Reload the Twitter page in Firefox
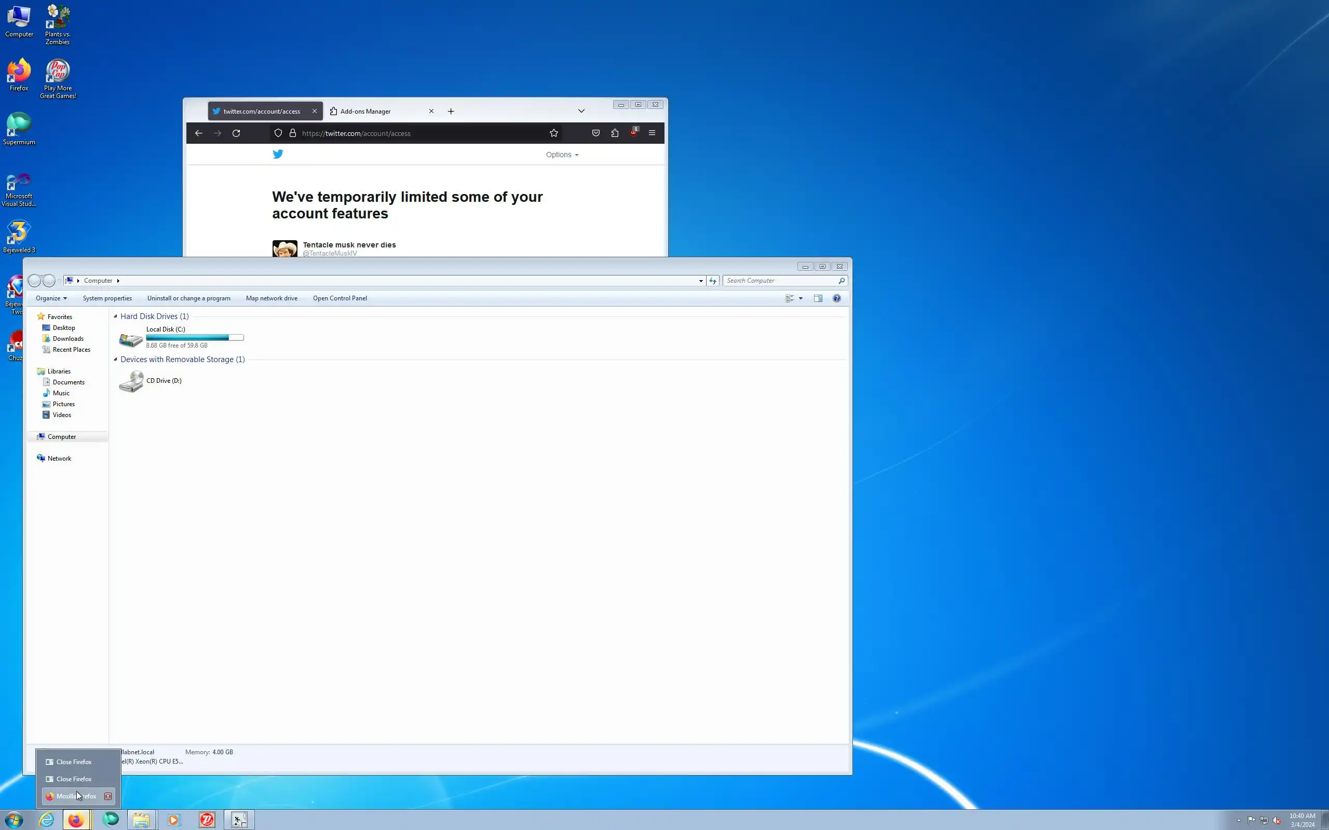 [x=236, y=133]
